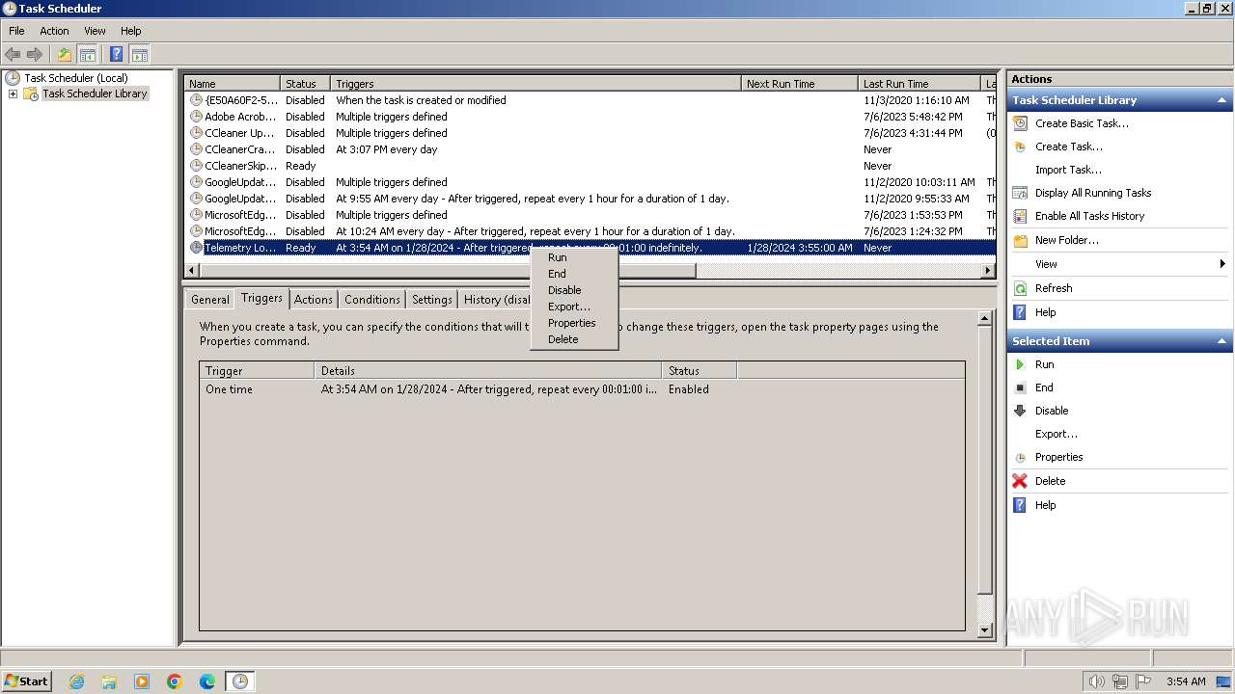The image size is (1235, 694).
Task: Click the details pane scrollbar down arrow
Action: click(985, 630)
